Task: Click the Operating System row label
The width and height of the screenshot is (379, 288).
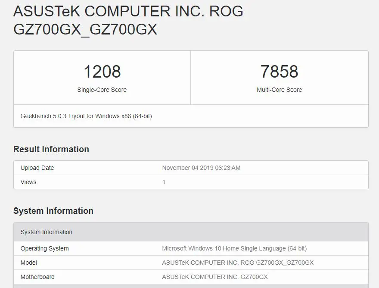Action: [45, 249]
